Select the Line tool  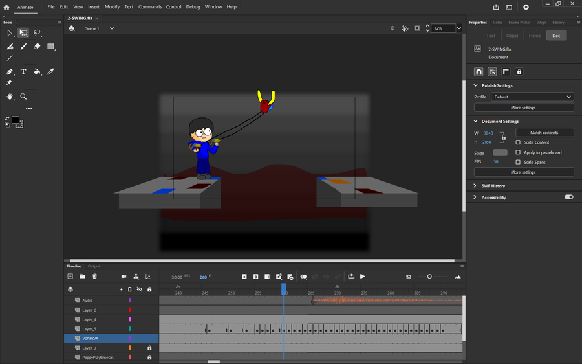point(10,58)
